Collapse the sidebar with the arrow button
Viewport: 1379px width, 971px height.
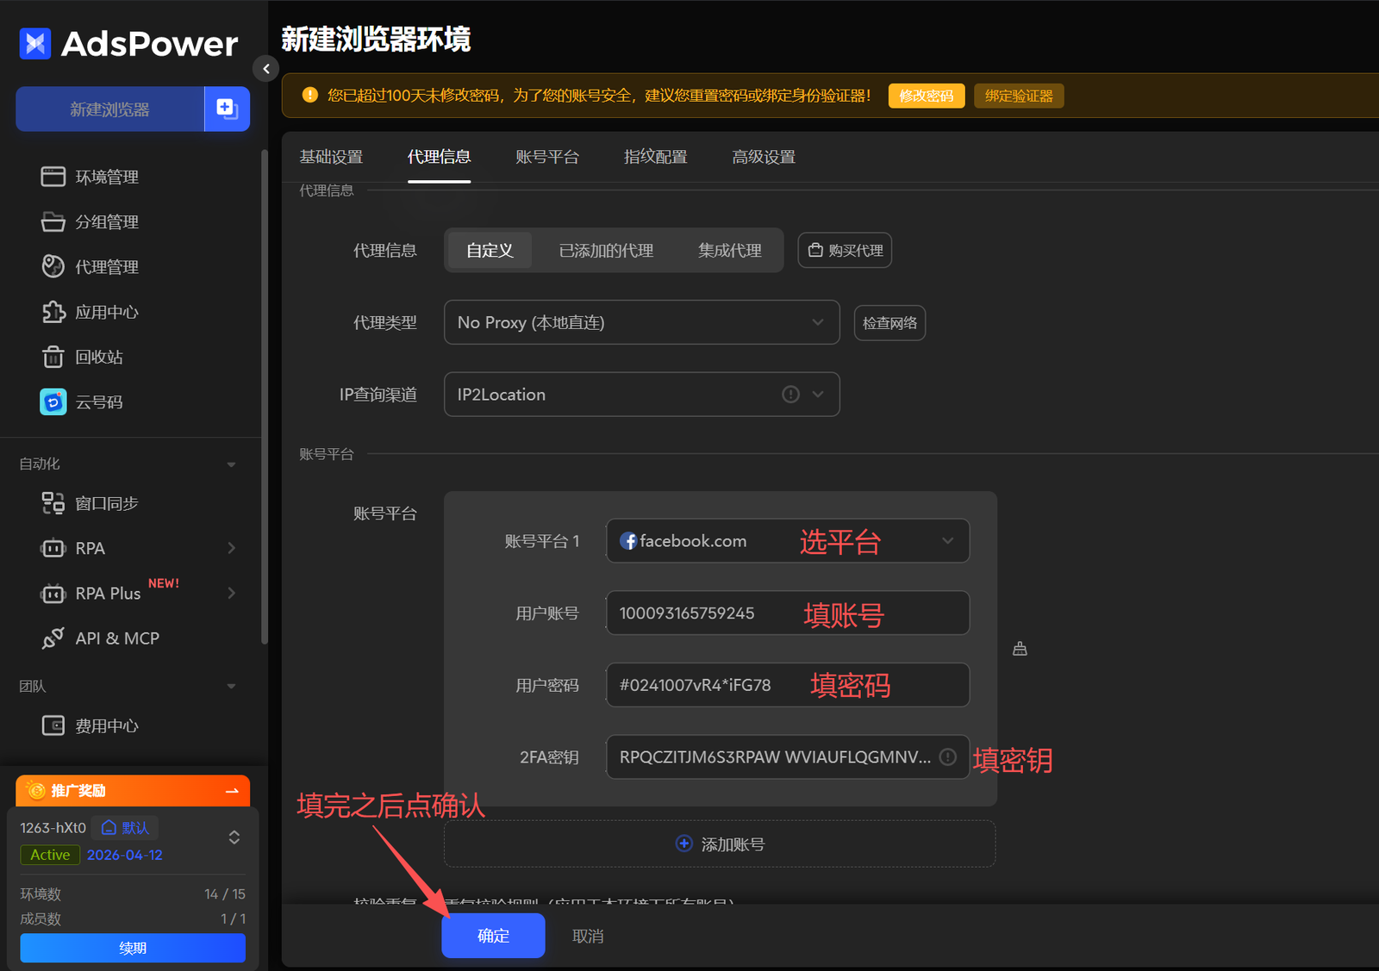[266, 68]
